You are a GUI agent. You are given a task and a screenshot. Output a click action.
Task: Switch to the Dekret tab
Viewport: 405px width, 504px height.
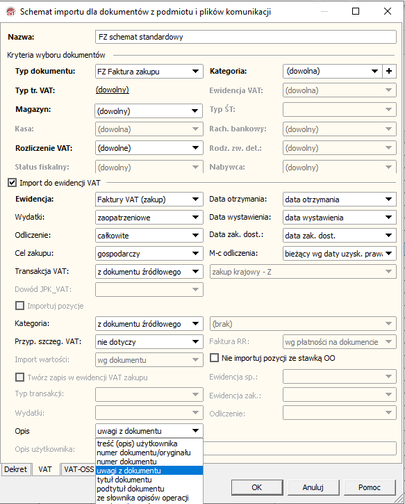[x=16, y=469]
